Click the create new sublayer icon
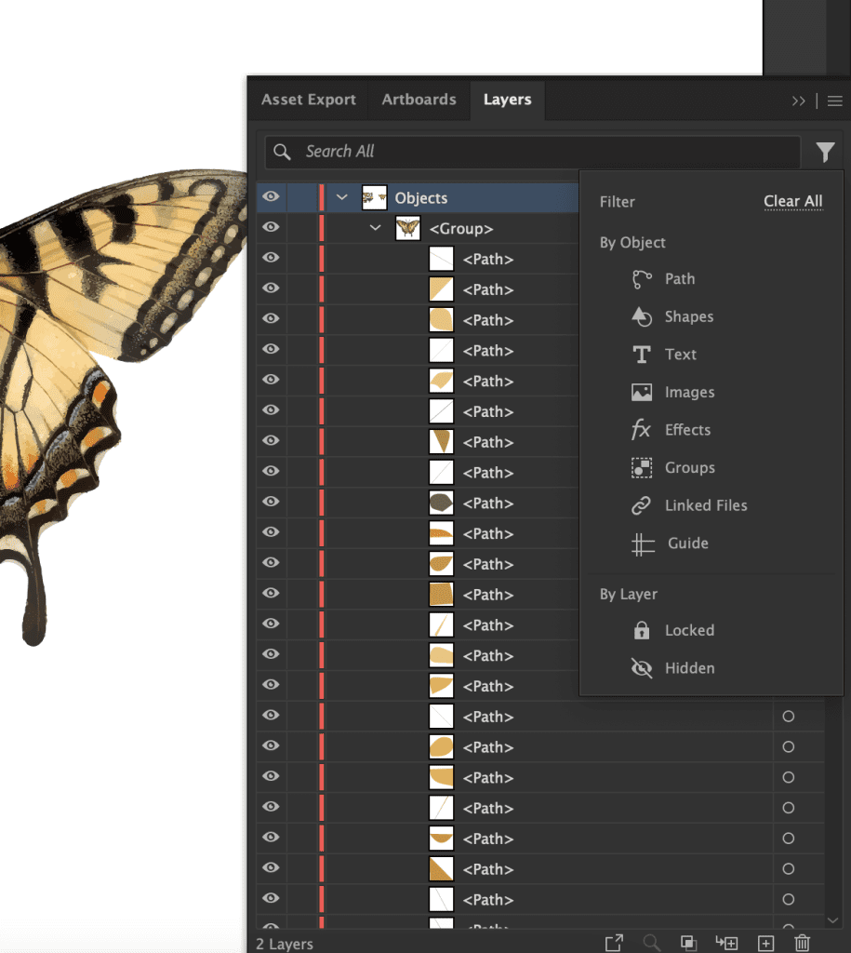The width and height of the screenshot is (851, 953). [x=726, y=943]
